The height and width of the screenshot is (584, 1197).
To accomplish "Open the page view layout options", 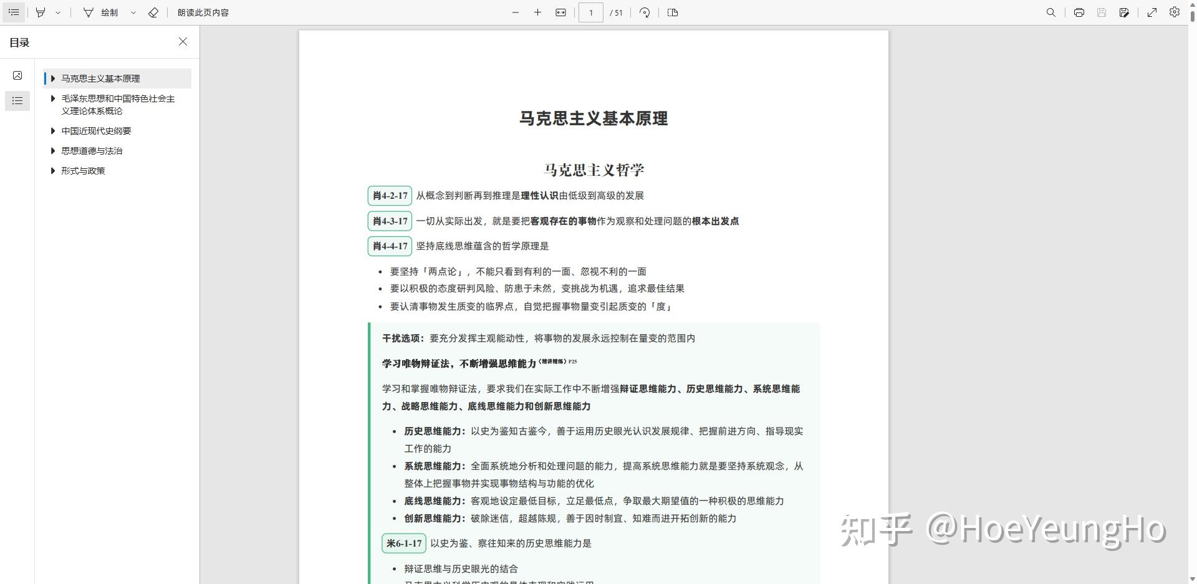I will pos(672,12).
